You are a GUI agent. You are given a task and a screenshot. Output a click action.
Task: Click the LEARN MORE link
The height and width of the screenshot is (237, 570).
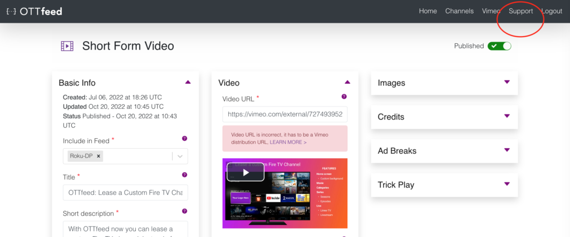point(288,143)
